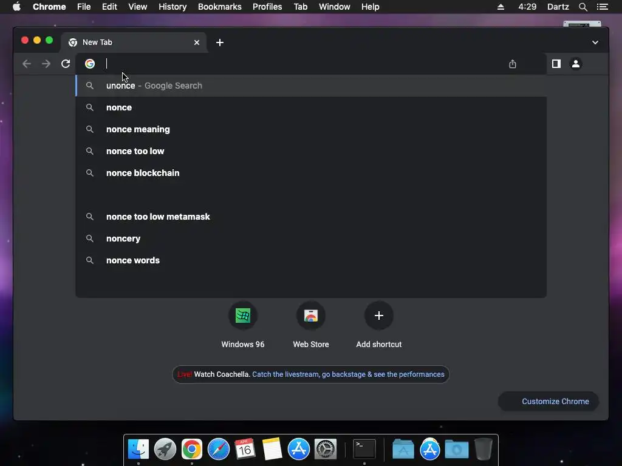The width and height of the screenshot is (622, 466).
Task: Open Launchpad rocket from the Dock
Action: coord(165,449)
